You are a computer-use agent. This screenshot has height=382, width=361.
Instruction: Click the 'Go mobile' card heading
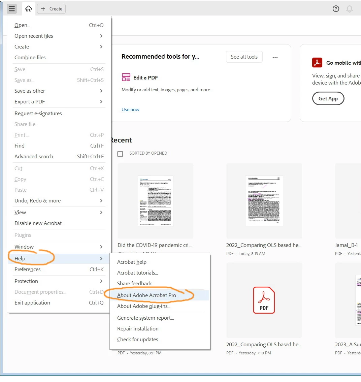[343, 63]
